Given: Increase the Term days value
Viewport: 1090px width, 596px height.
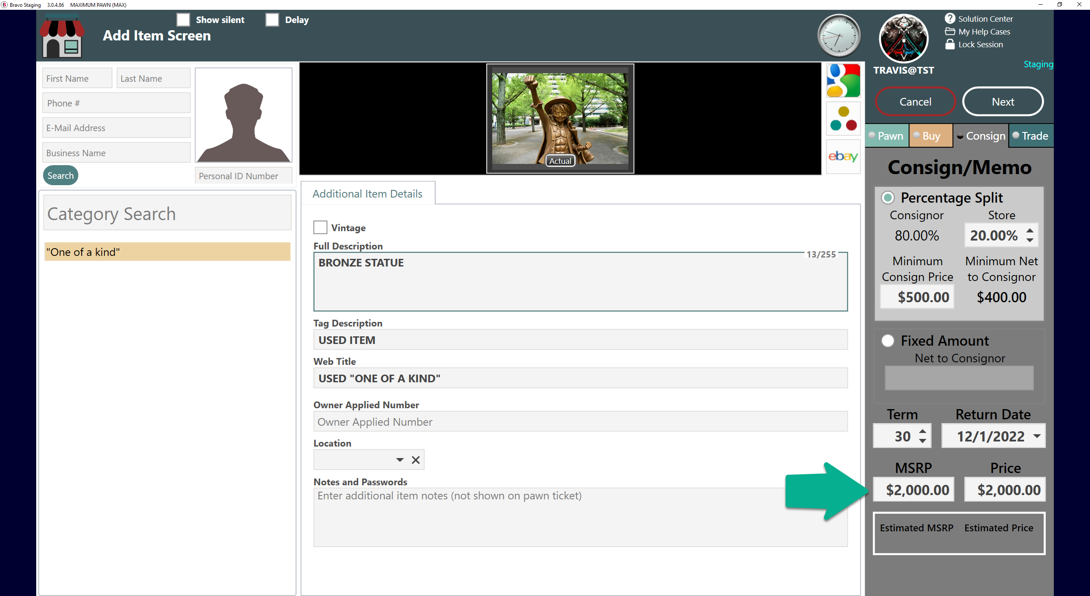Looking at the screenshot, I should click(x=923, y=431).
